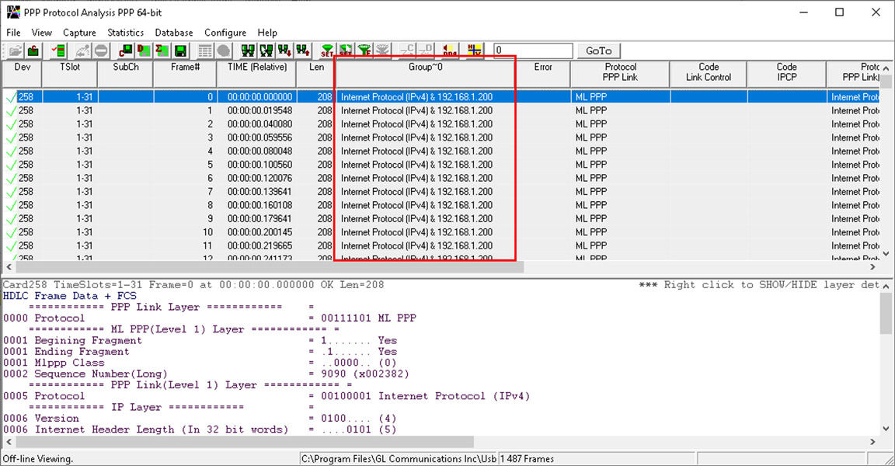Click detail pane horizontal scrollbar right arrow
Image resolution: width=895 pixels, height=466 pixels.
pos(872,441)
